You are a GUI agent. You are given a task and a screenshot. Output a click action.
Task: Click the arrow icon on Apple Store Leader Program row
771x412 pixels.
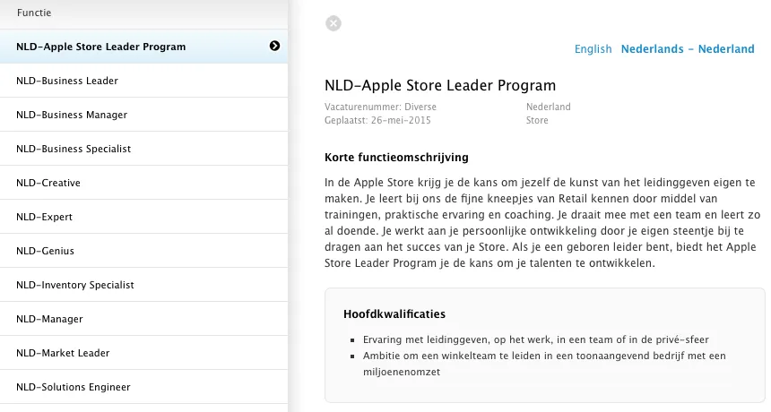(x=274, y=46)
